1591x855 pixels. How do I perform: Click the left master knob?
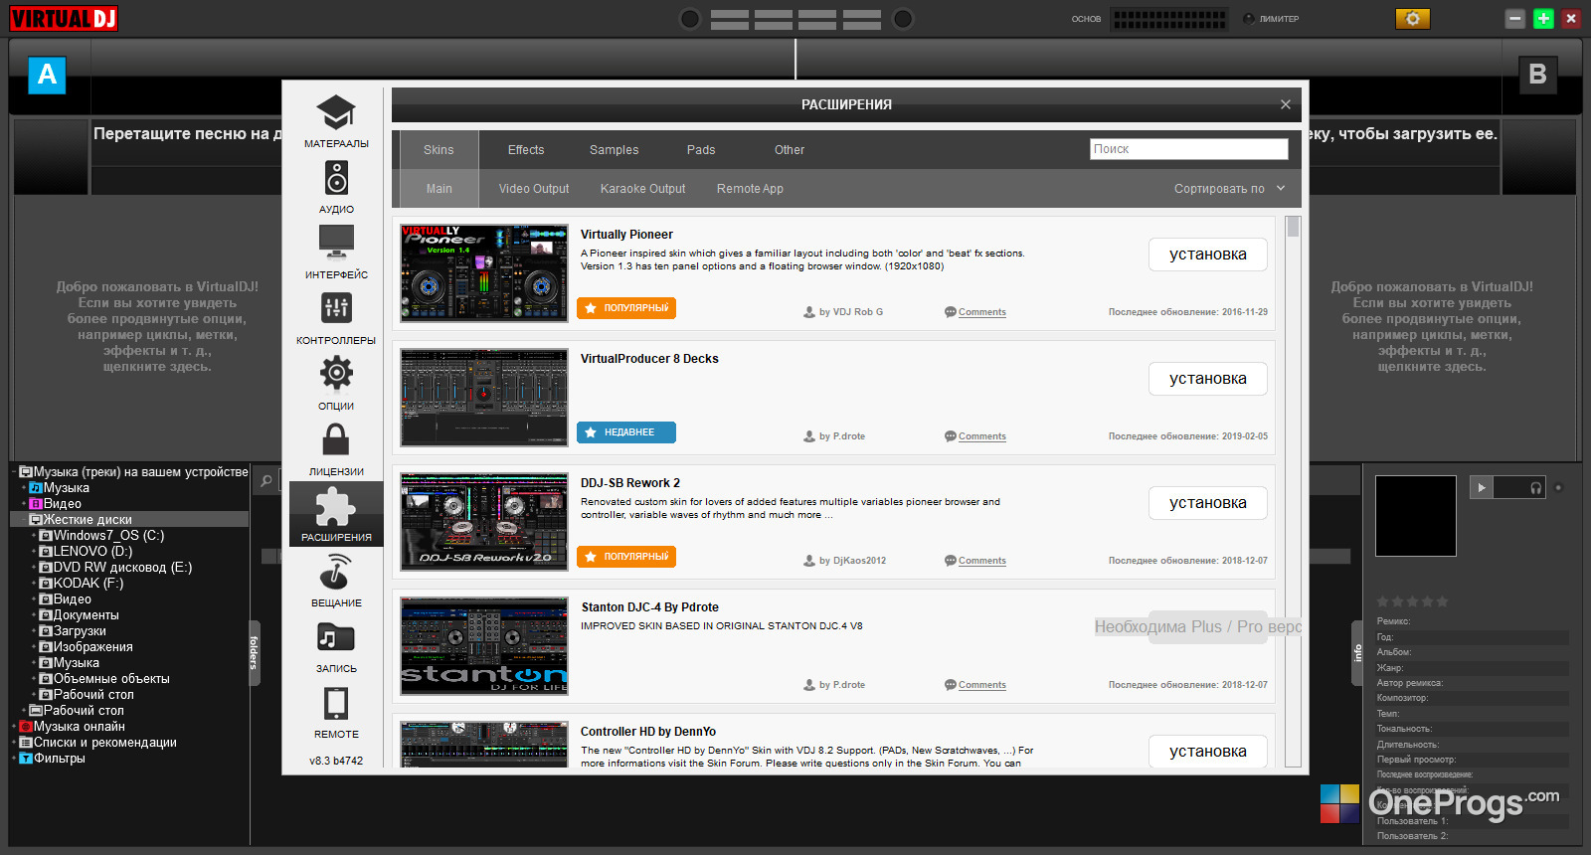click(x=690, y=19)
